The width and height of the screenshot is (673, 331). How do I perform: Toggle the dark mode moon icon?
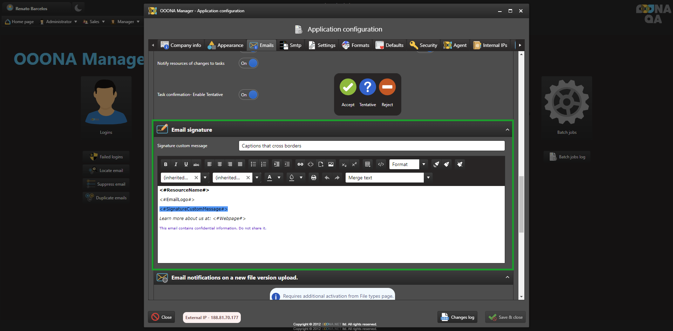[x=78, y=8]
